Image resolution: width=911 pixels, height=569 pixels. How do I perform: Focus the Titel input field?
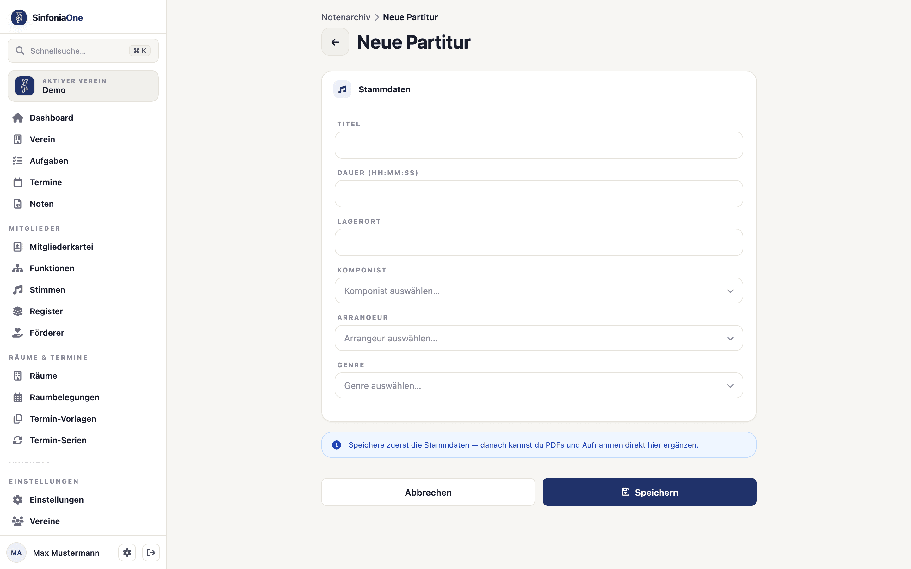click(x=539, y=145)
